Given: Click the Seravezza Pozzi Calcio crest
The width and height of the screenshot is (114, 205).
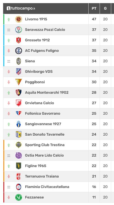Looking at the screenshot, I should click(19, 30).
